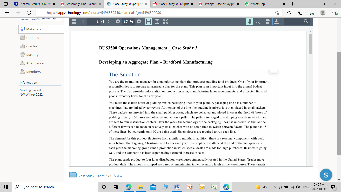Switch to the text selection tool
This screenshot has height=192, width=341.
258,22
